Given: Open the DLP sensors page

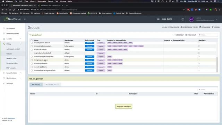Looking at the screenshot, I should (11, 68).
